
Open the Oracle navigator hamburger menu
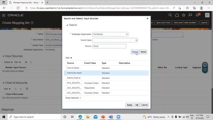click(x=4, y=15)
